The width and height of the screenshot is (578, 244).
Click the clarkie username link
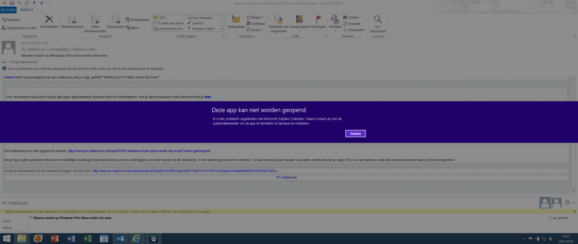click(x=9, y=77)
